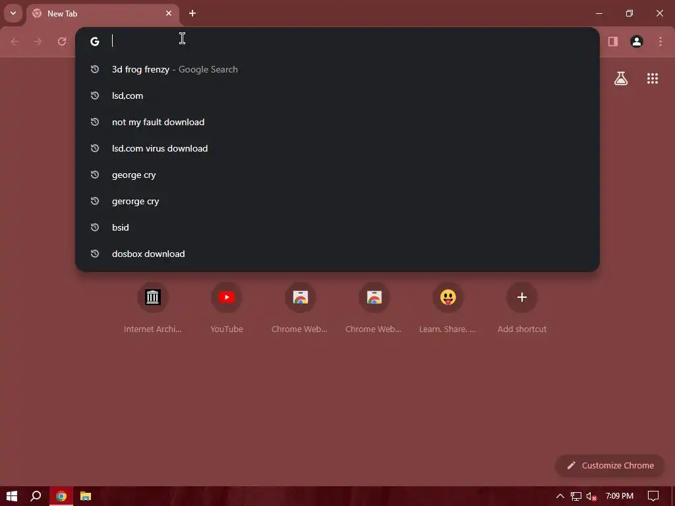Show hidden tray icons chevron

pyautogui.click(x=560, y=496)
